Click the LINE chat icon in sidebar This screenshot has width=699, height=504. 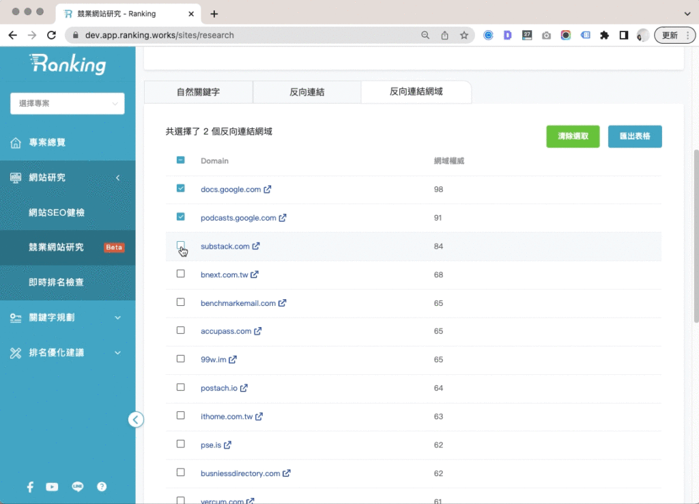pos(78,487)
